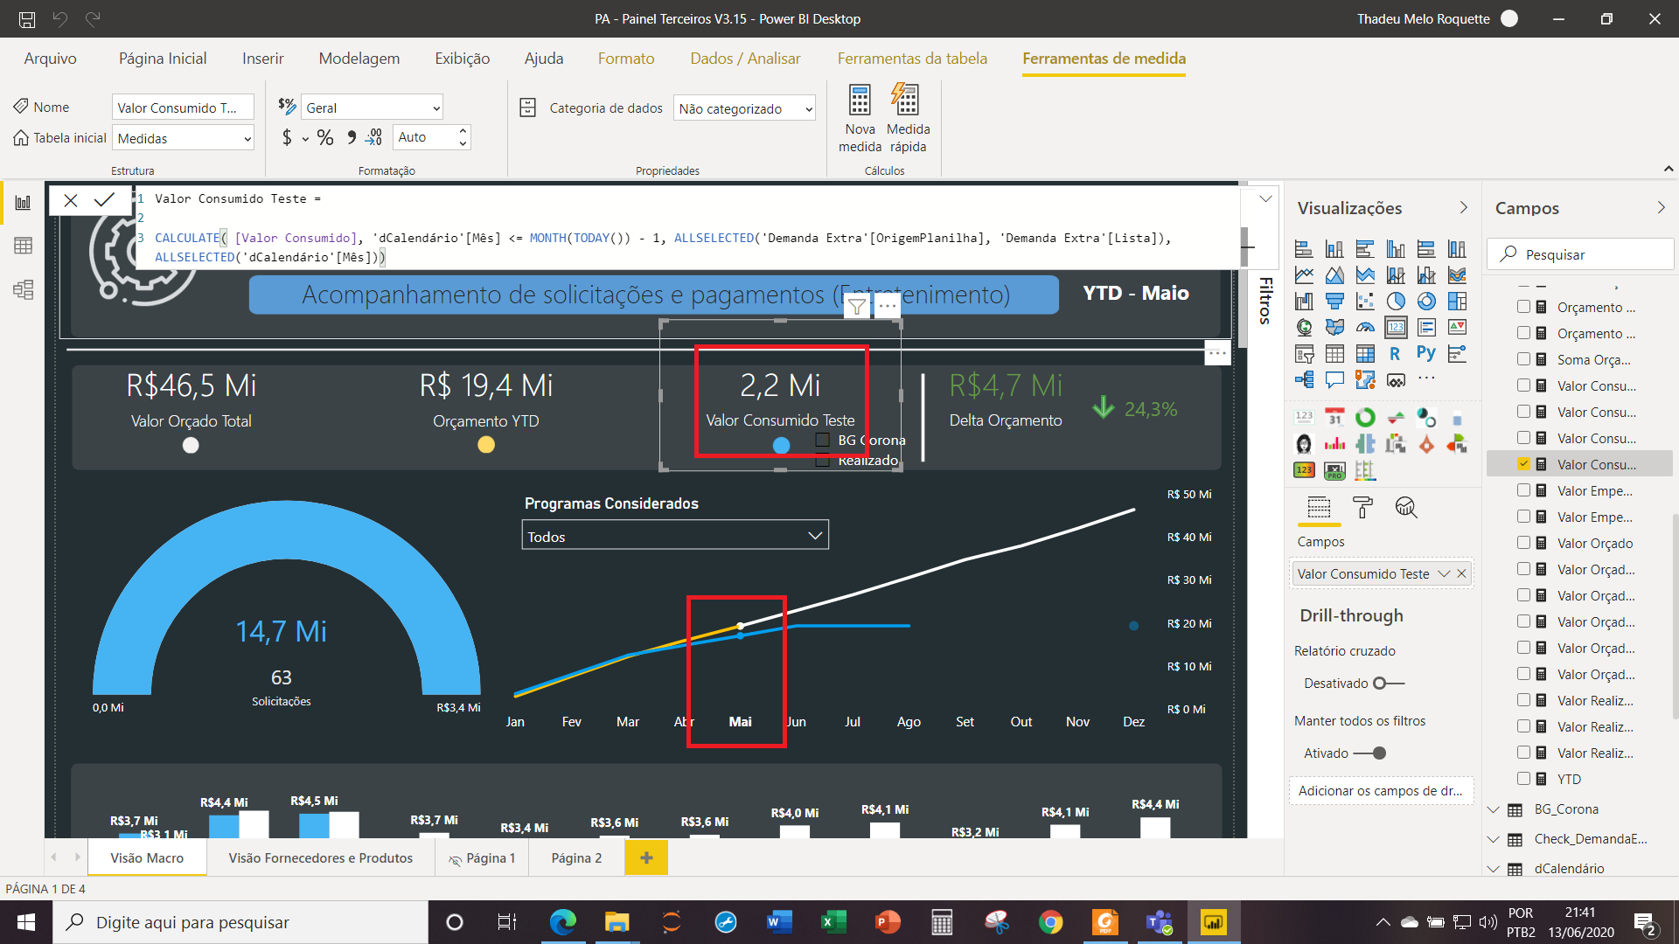Image resolution: width=1679 pixels, height=944 pixels.
Task: Expand the dCalendário table
Action: pos(1494,869)
